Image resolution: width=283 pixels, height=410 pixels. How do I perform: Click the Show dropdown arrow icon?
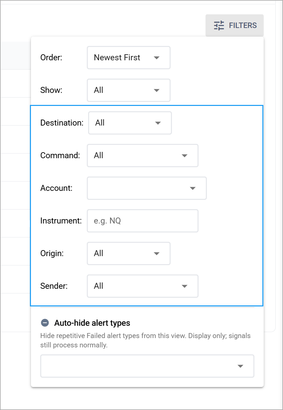pos(157,90)
